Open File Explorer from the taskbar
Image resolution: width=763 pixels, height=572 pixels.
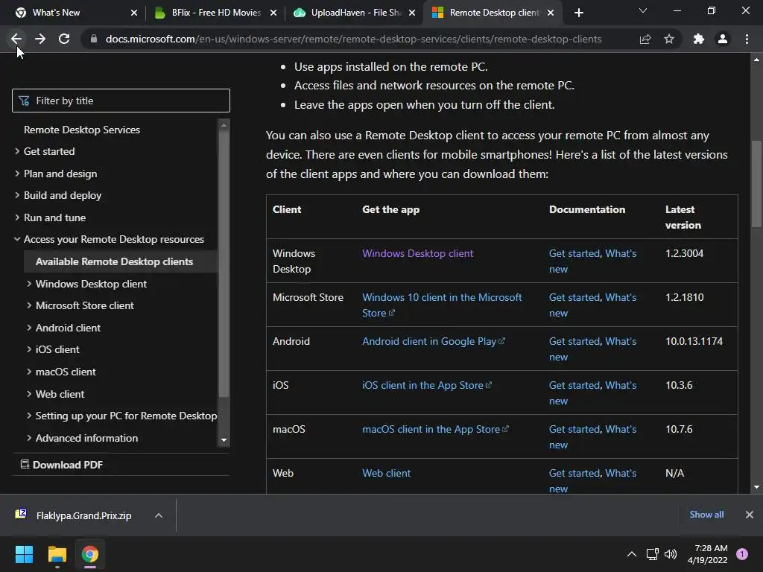pos(57,554)
